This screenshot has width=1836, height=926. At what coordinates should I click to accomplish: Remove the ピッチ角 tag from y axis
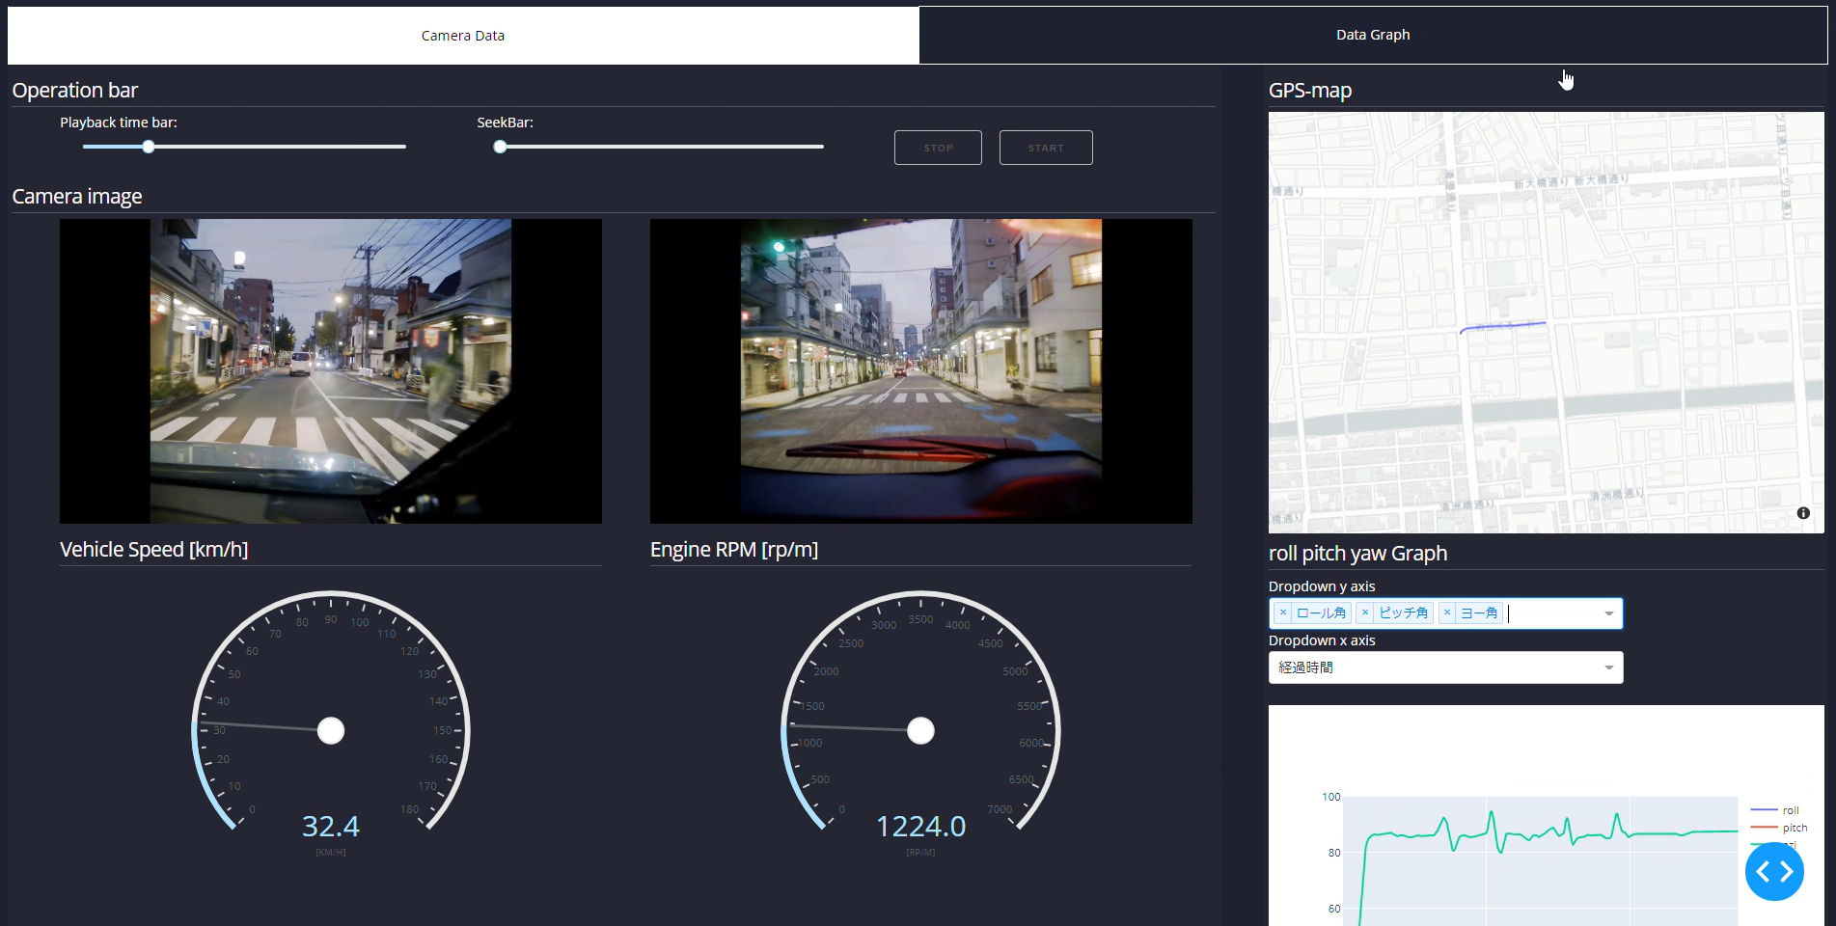[1364, 613]
